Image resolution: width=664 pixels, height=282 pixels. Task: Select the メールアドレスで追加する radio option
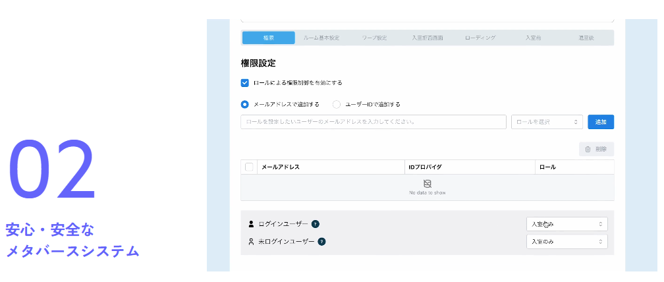pyautogui.click(x=245, y=104)
